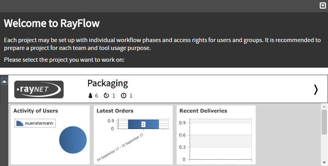Click the clock icon for pending tasks
Viewport: 328px width, 166px height.
[x=106, y=96]
